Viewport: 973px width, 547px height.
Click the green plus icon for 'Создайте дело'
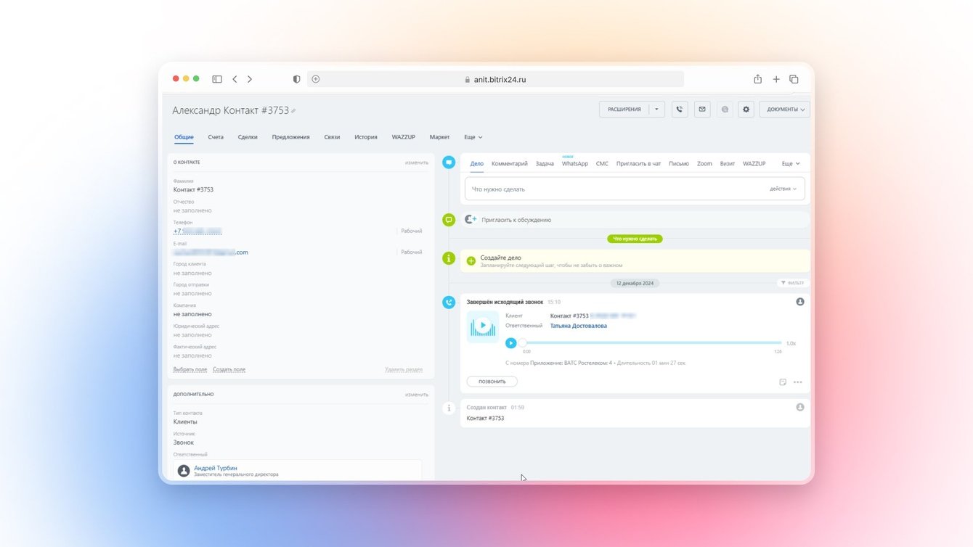[x=471, y=260]
